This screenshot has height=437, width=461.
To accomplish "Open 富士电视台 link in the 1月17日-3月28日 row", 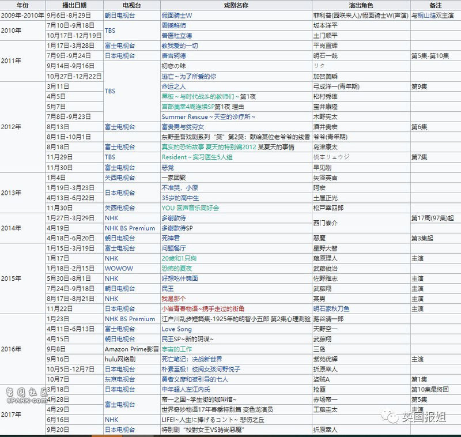I will pyautogui.click(x=120, y=46).
